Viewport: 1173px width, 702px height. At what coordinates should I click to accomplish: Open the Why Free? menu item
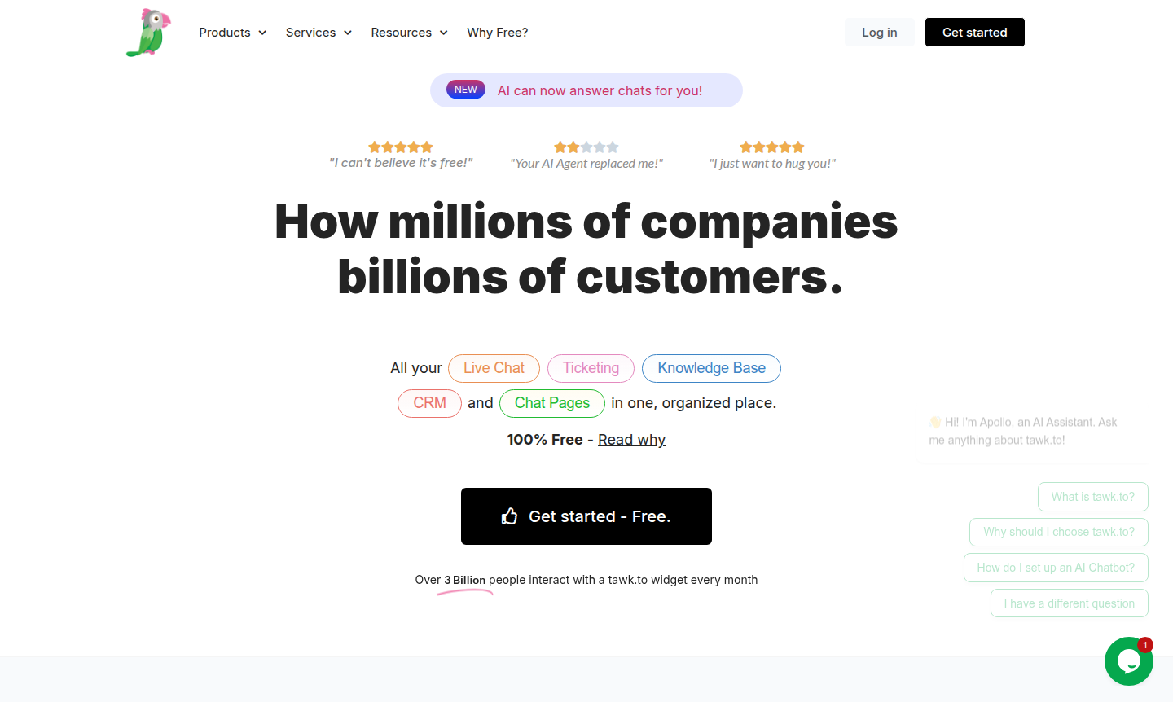click(498, 33)
